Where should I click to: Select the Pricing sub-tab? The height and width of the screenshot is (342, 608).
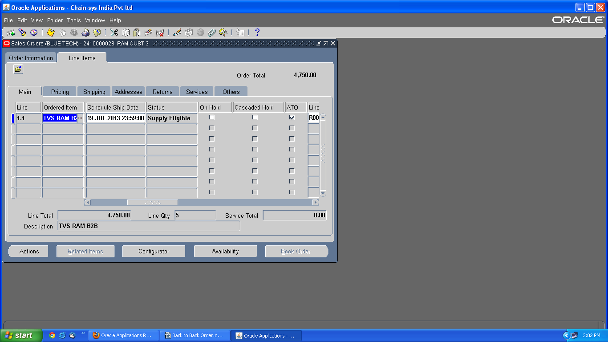60,92
